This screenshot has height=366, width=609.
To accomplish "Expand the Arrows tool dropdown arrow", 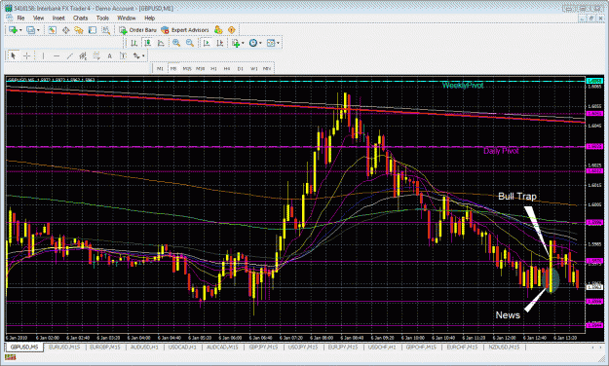I will [143, 55].
